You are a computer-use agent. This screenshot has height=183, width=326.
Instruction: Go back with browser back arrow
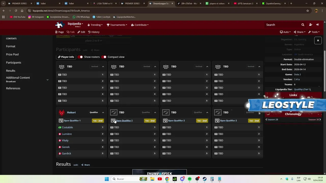point(4,11)
